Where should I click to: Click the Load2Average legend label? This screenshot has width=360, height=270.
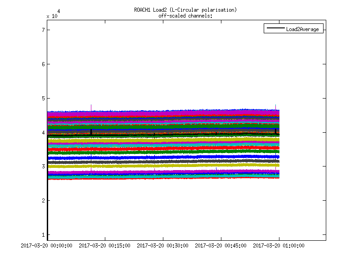pos(302,29)
